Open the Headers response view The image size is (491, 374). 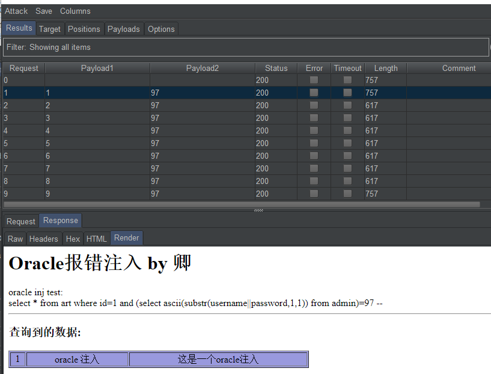click(44, 239)
